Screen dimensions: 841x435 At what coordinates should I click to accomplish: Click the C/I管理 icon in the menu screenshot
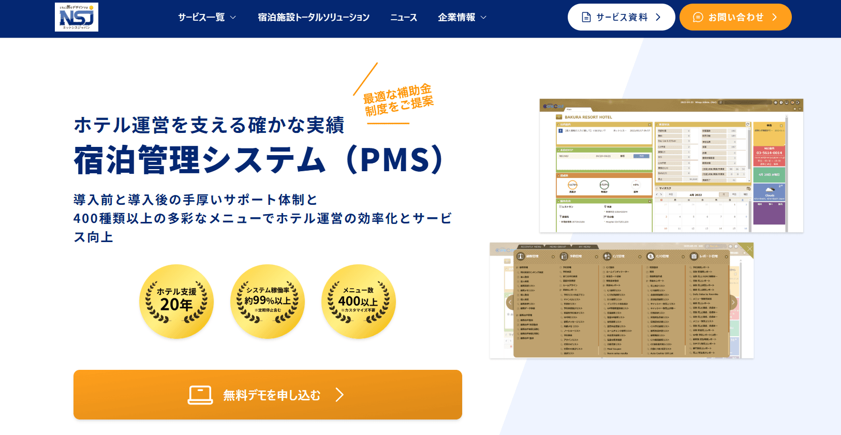[x=607, y=256]
